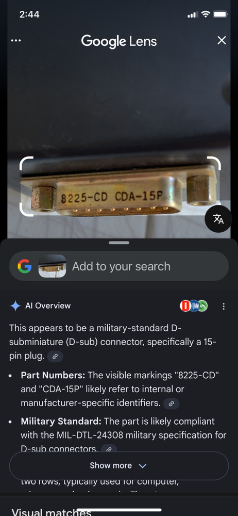The height and width of the screenshot is (516, 238).
Task: Tap the bottom sheet drag handle
Action: pos(119,243)
